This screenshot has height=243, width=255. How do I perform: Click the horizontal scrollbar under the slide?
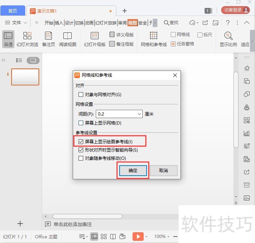coord(88,216)
